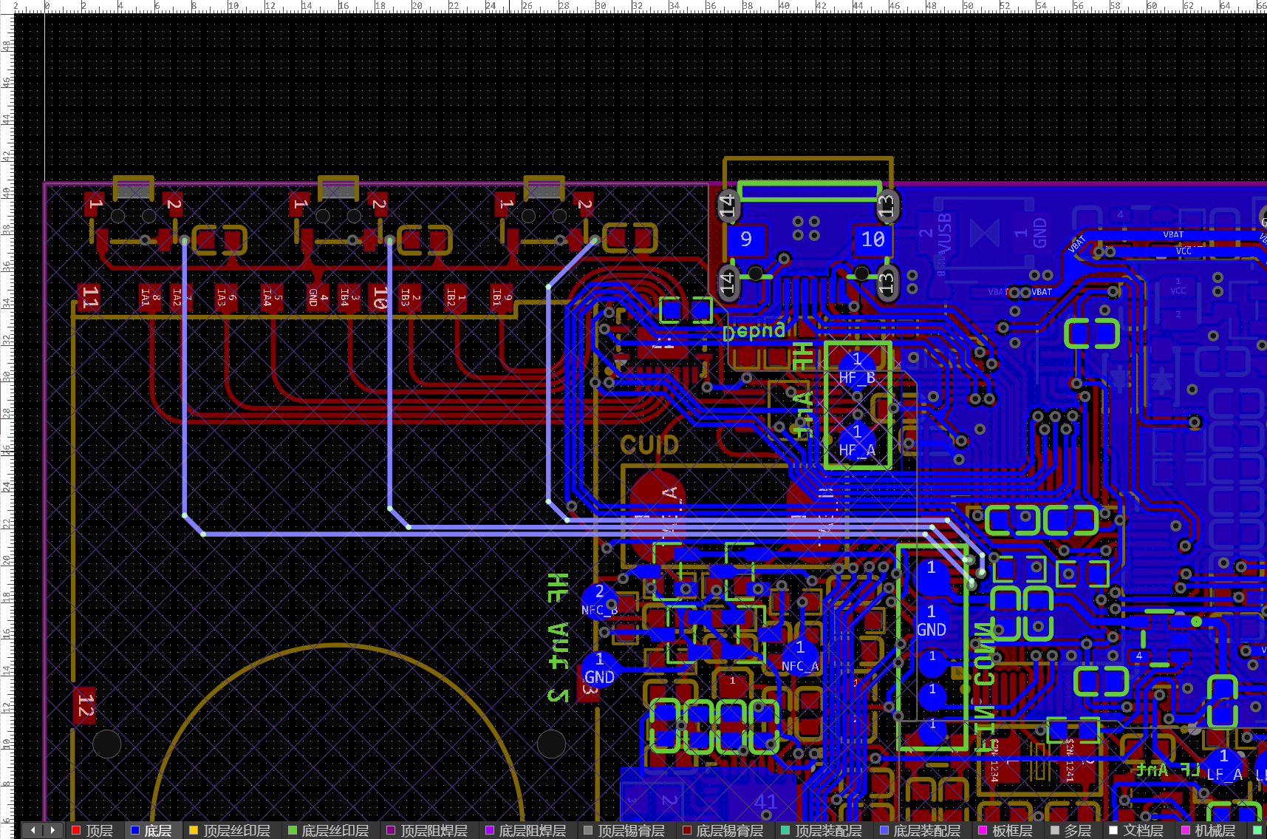Click the green 底层丝印层 color swatch
This screenshot has height=839, width=1267.
293,831
